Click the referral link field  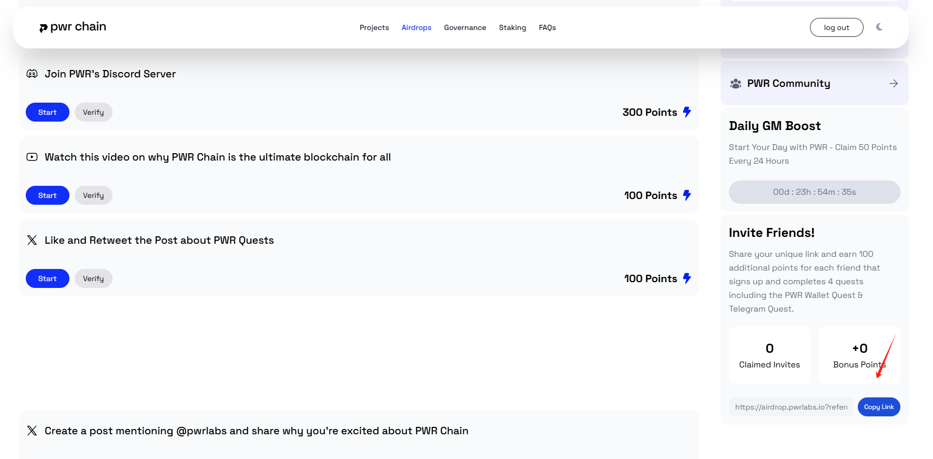tap(791, 407)
